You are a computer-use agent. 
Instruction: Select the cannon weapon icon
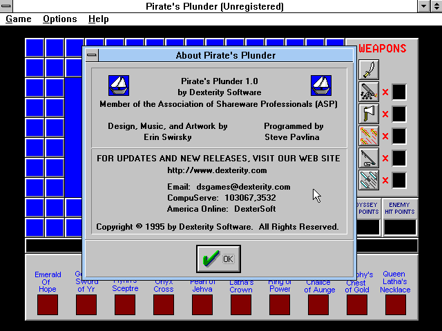tap(369, 92)
